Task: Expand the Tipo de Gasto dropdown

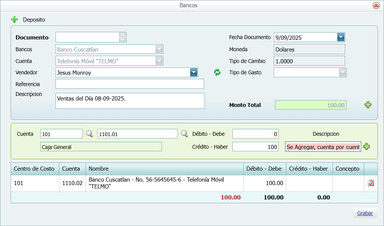Action: point(343,72)
